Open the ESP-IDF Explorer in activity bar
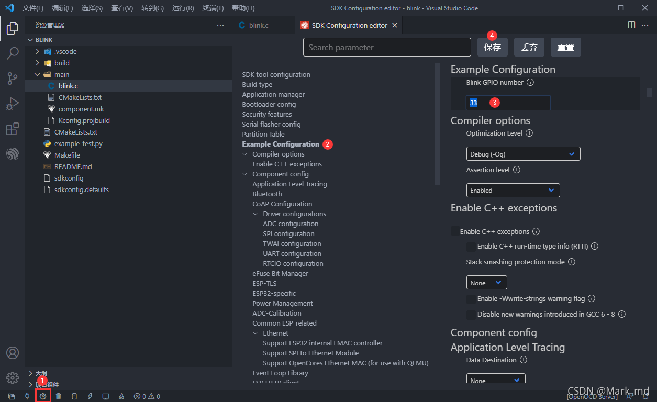This screenshot has width=657, height=402. pos(13,154)
